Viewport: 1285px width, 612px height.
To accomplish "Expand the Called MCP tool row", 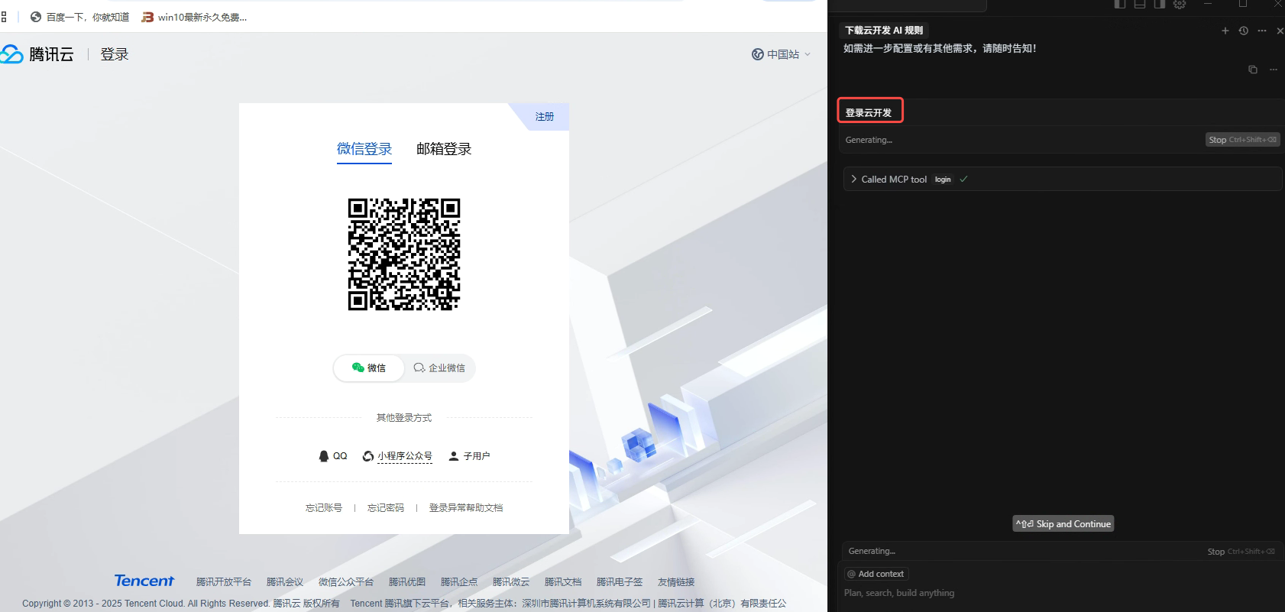I will tap(1062, 179).
